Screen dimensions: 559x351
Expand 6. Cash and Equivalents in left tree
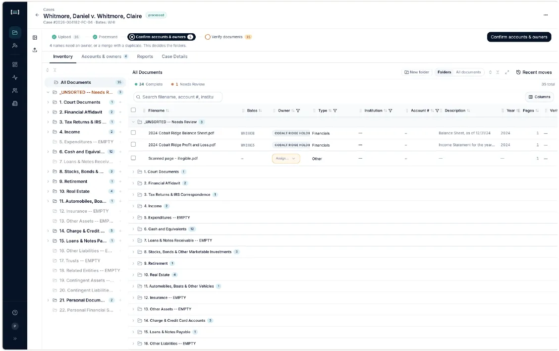point(48,152)
